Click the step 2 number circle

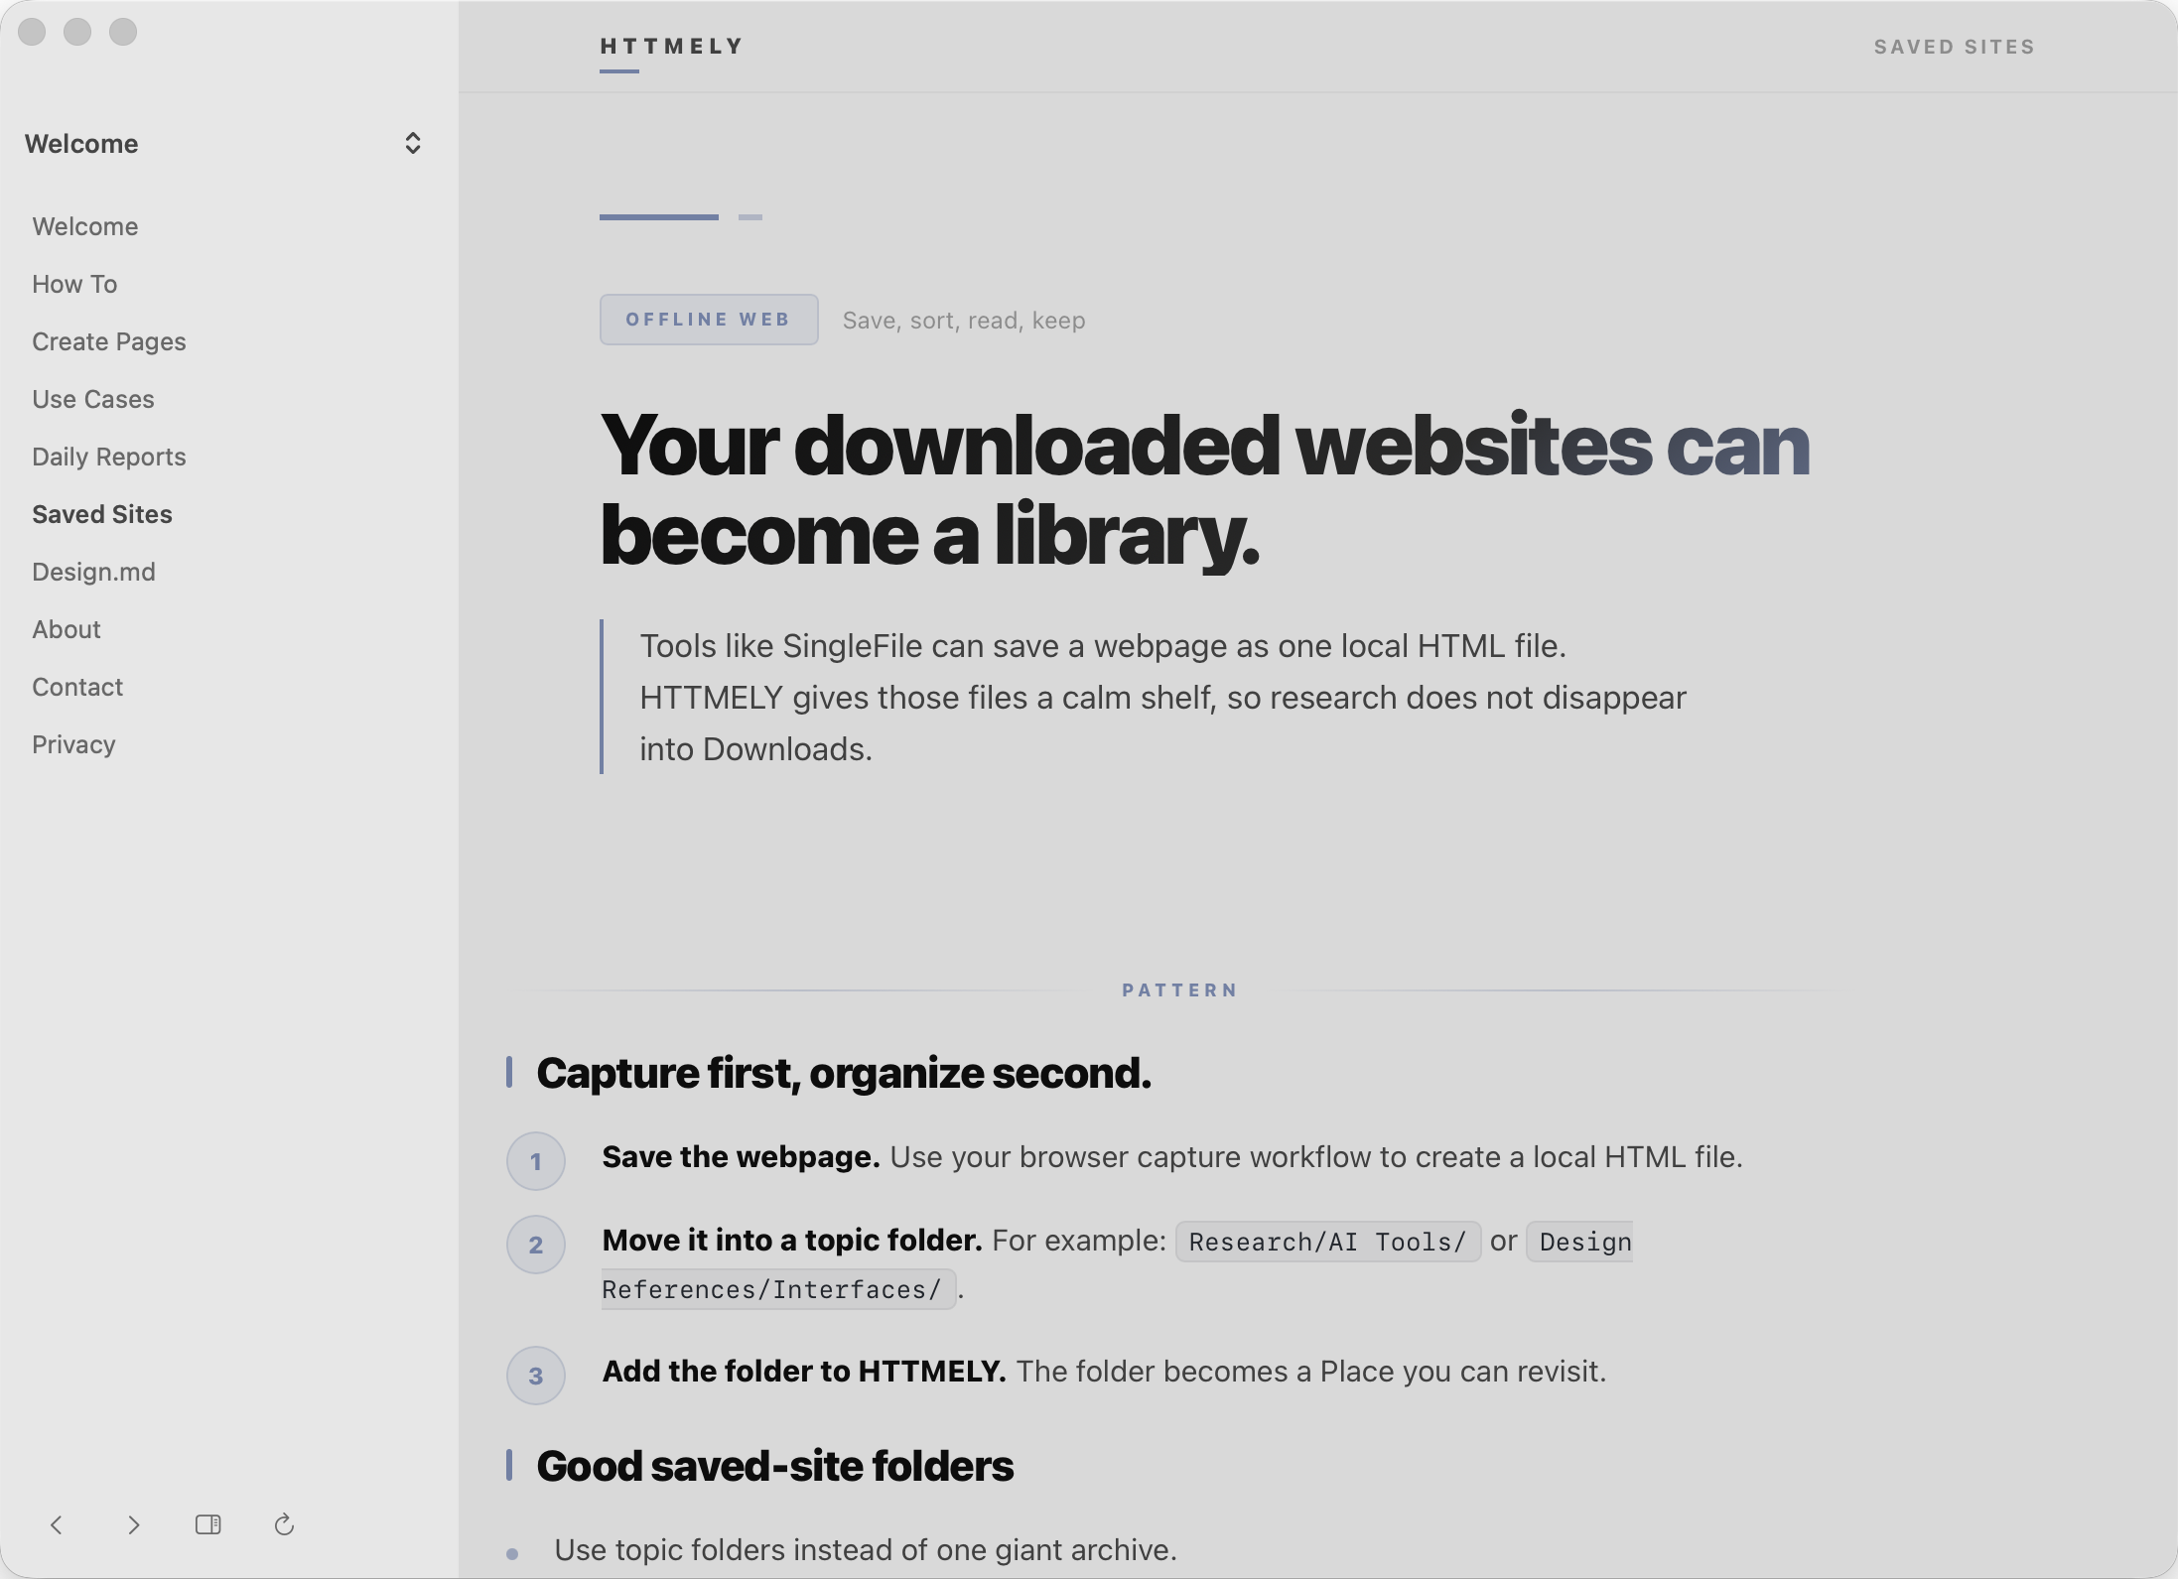[x=536, y=1245]
